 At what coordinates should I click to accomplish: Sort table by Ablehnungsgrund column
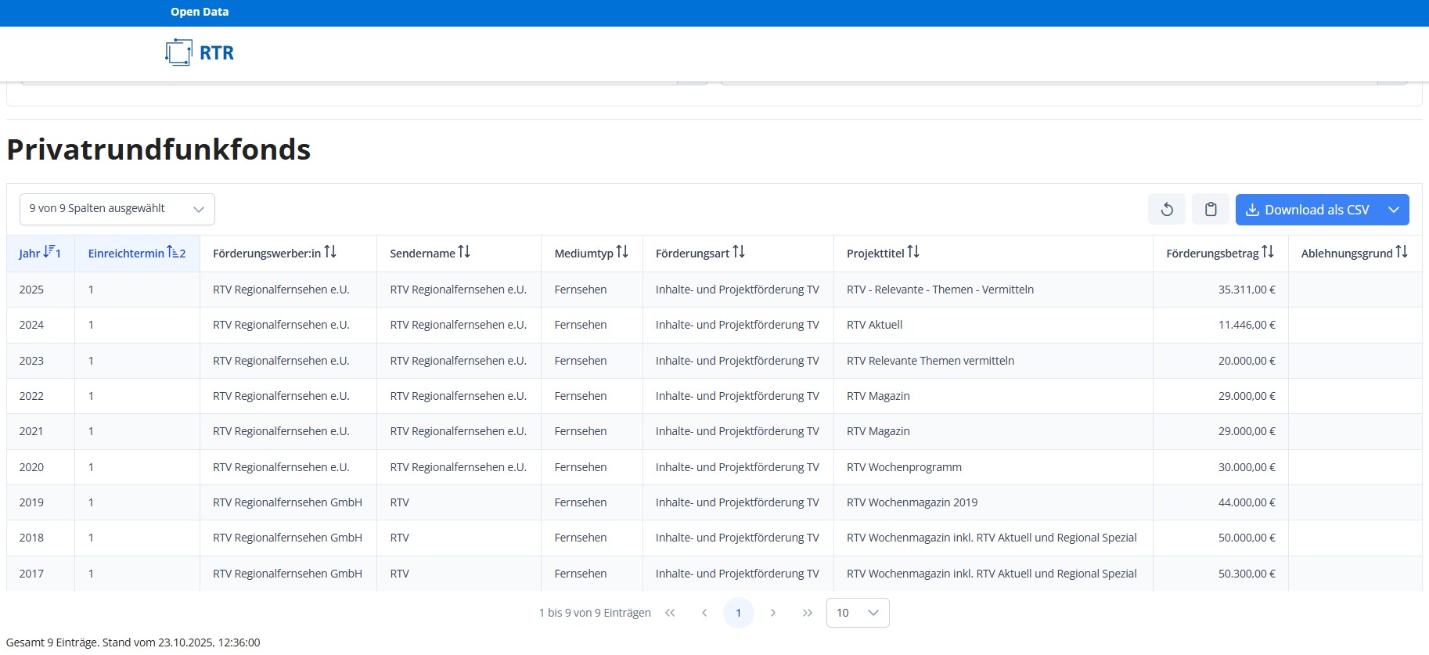1401,252
